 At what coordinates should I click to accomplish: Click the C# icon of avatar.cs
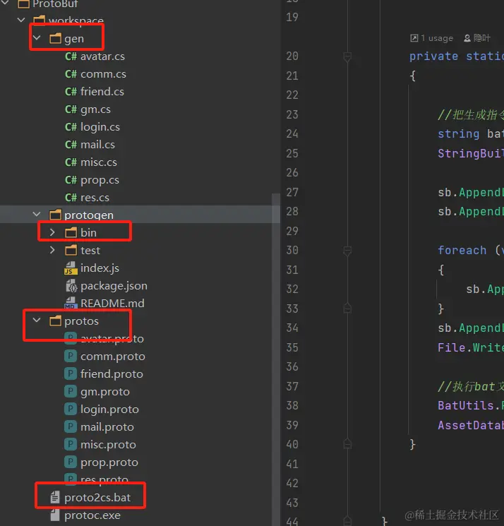(x=71, y=56)
